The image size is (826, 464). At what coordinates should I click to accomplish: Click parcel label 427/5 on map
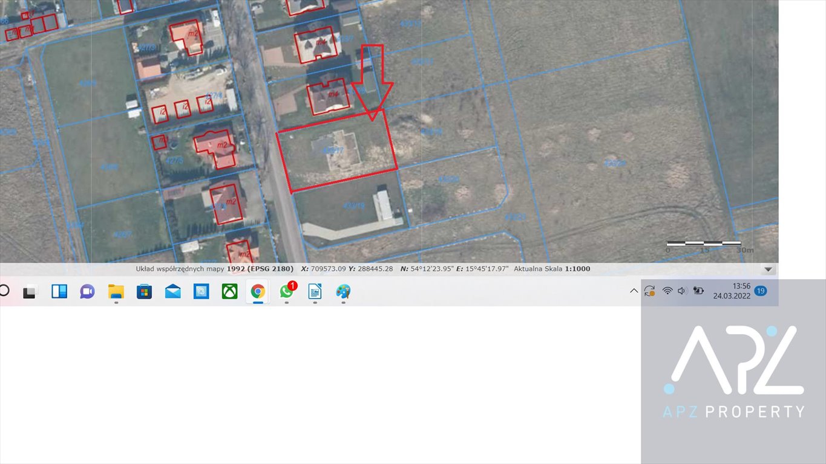[174, 161]
